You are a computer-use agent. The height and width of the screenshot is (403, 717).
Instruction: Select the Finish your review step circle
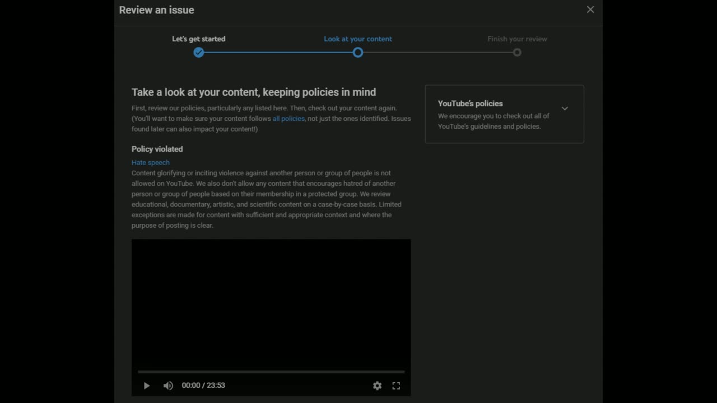point(517,53)
